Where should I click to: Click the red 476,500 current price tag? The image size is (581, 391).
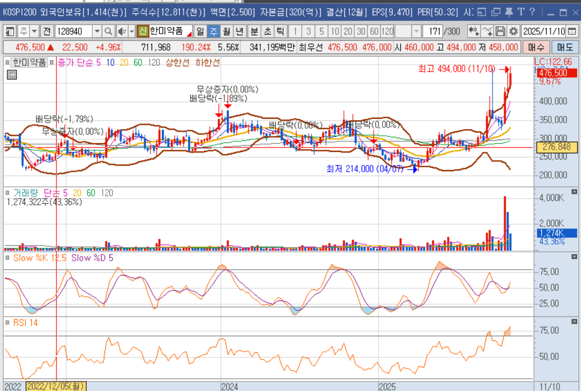(x=557, y=72)
